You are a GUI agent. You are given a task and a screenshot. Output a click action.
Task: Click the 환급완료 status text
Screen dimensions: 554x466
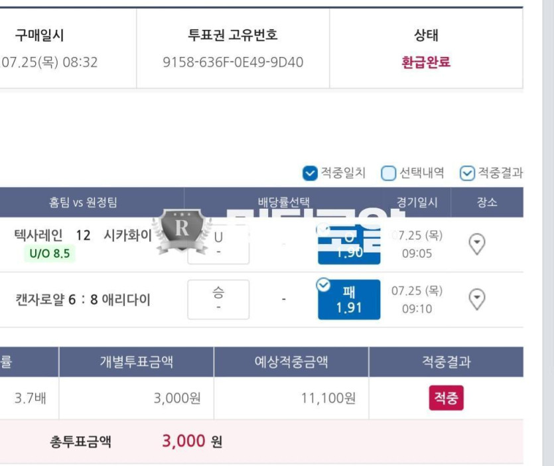point(426,62)
